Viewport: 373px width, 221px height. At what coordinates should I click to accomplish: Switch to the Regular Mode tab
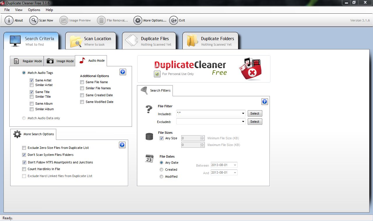click(x=27, y=61)
